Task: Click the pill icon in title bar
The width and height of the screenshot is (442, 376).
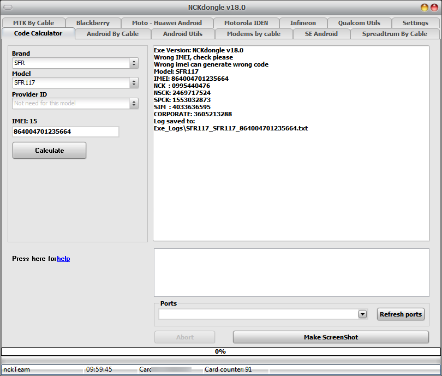Action: coord(8,7)
